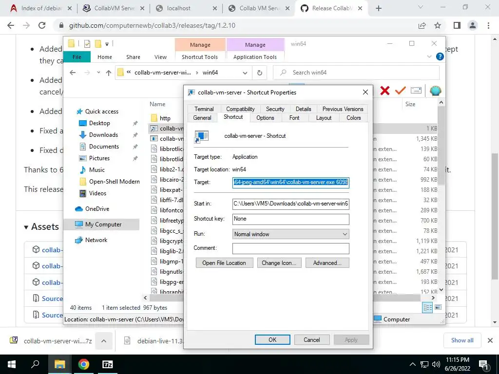Click the OK button
Viewport: 499px width, 374px height.
(272, 339)
